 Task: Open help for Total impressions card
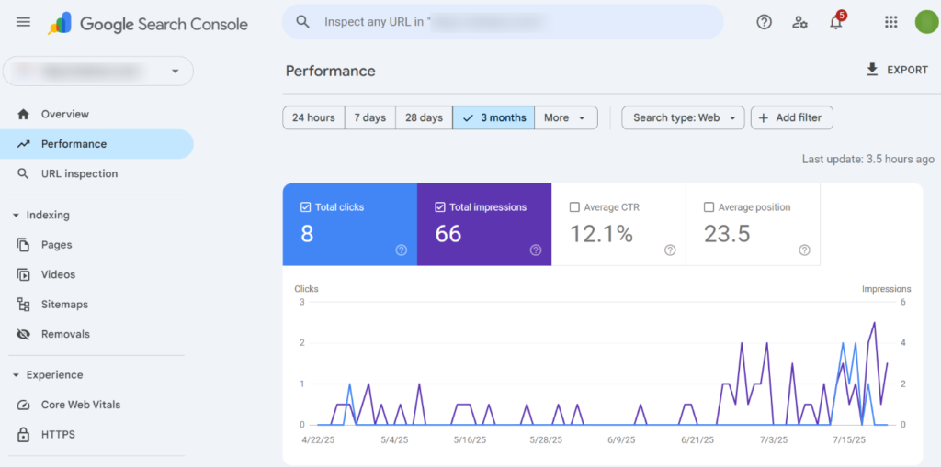pyautogui.click(x=536, y=250)
